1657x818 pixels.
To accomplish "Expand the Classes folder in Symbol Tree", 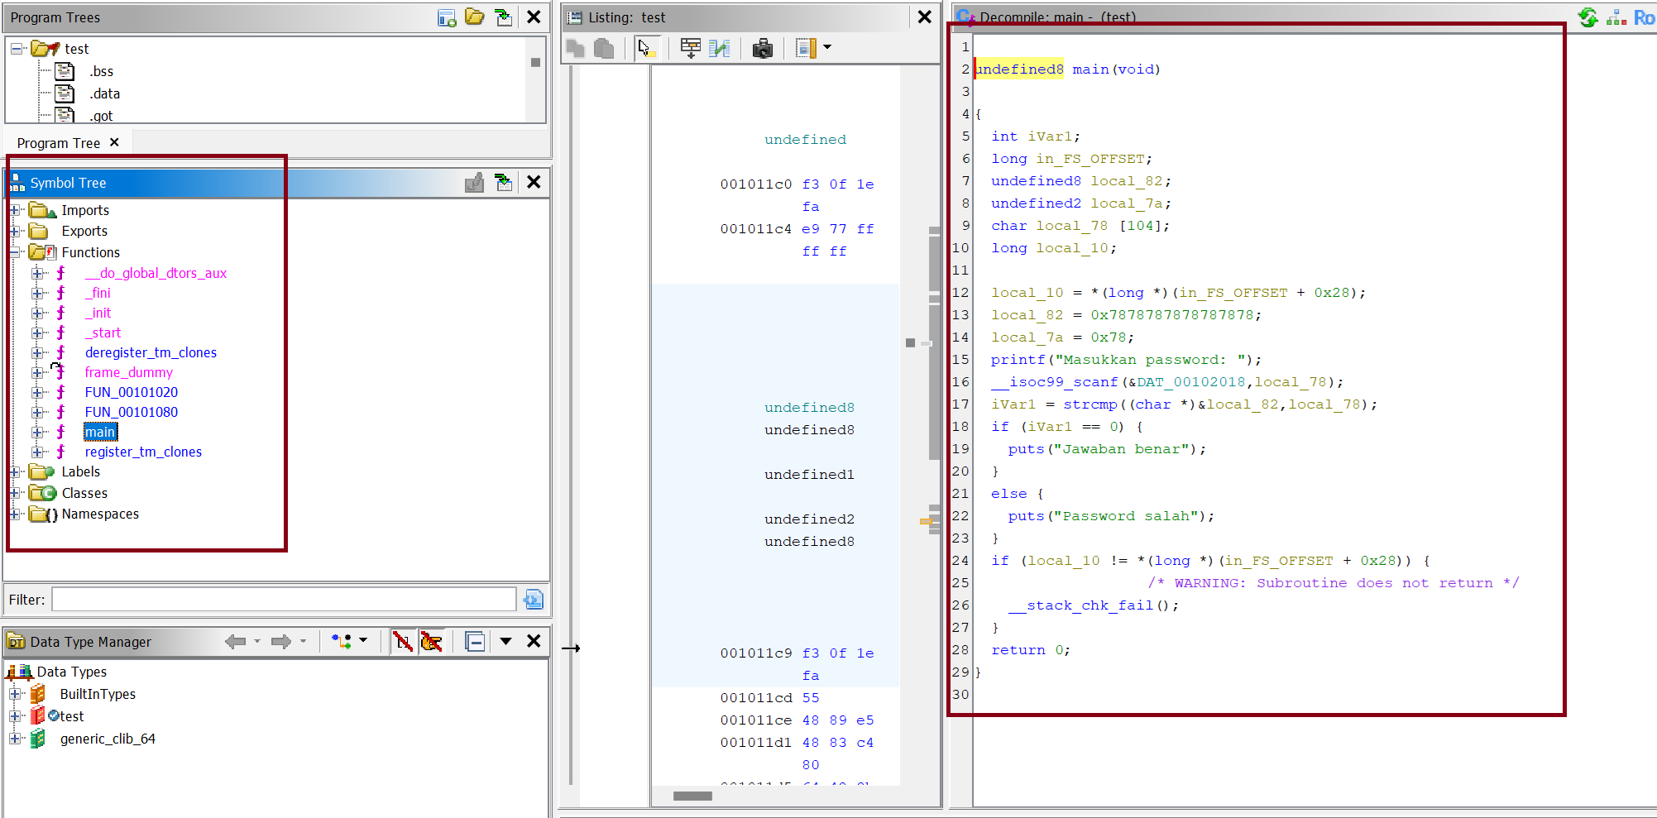I will 15,493.
